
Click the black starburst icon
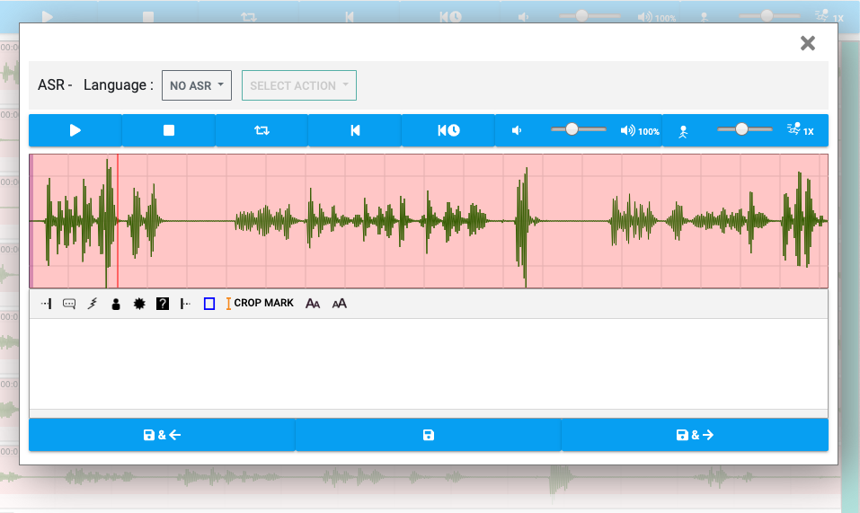139,304
